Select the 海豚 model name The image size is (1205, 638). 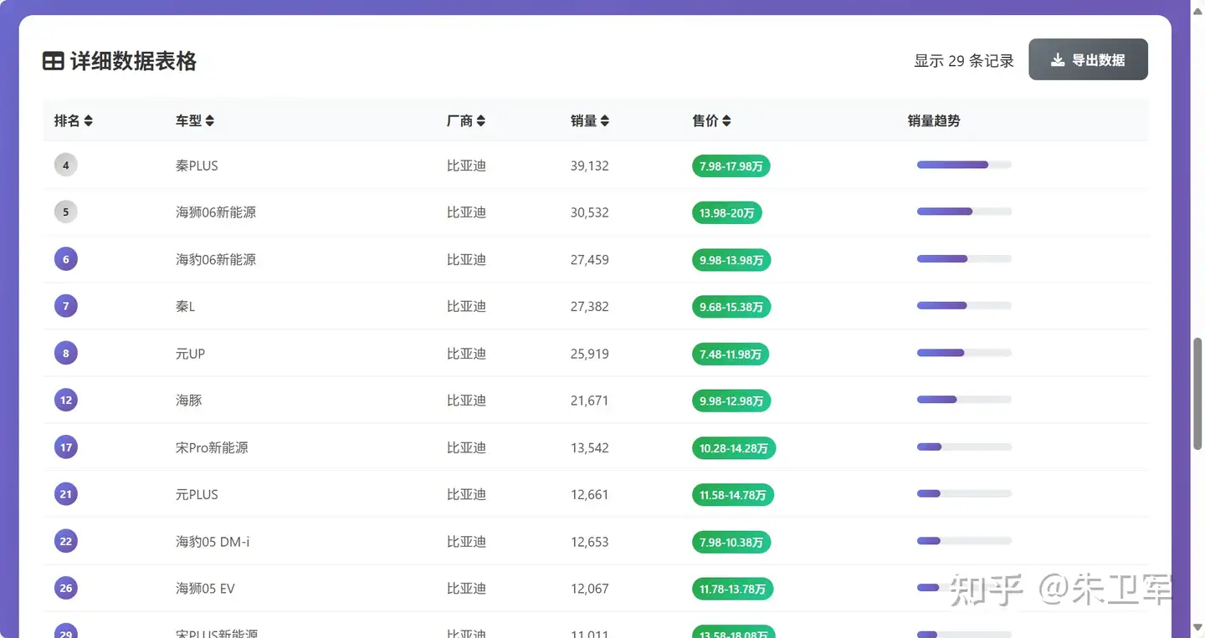point(189,400)
